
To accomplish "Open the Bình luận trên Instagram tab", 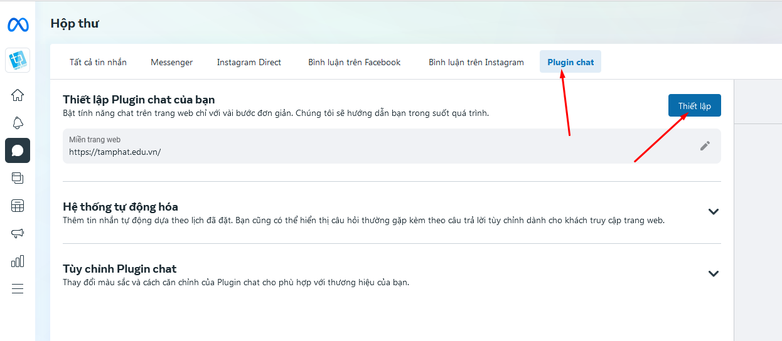I will (x=476, y=62).
